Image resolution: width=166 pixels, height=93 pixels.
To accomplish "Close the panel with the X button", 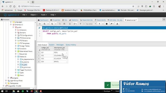I will 164,19.
